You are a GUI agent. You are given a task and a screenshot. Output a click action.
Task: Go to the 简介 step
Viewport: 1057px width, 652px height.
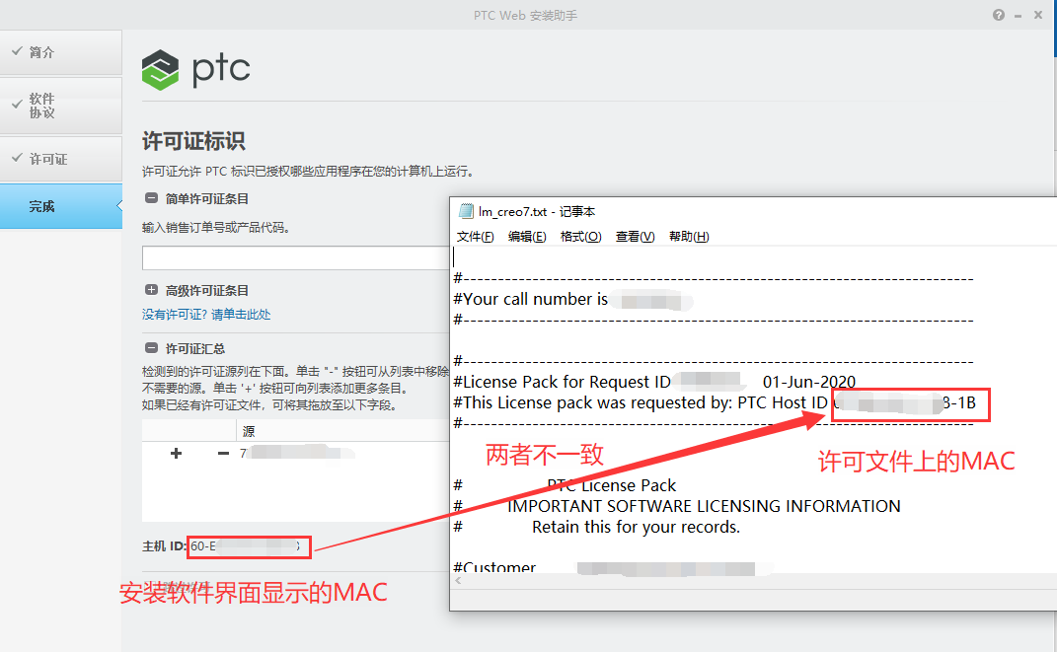coord(60,52)
